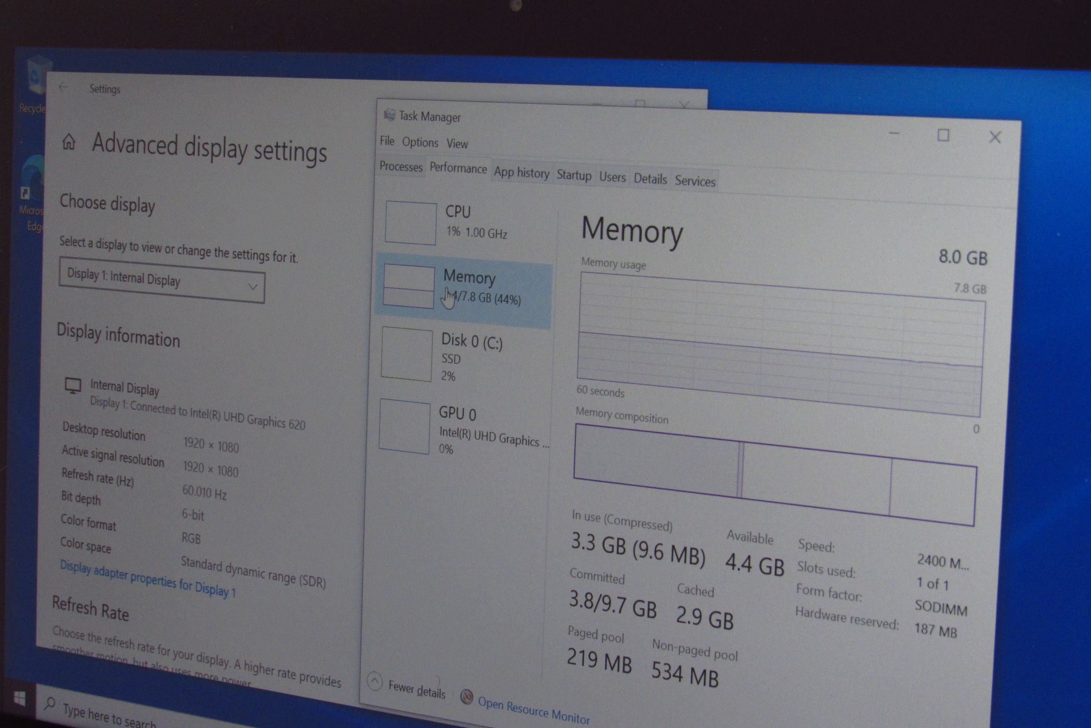Viewport: 1091px width, 728px height.
Task: Select the CPU performance graph thumbnail
Action: click(411, 223)
